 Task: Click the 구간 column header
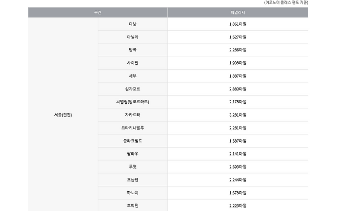(x=98, y=12)
